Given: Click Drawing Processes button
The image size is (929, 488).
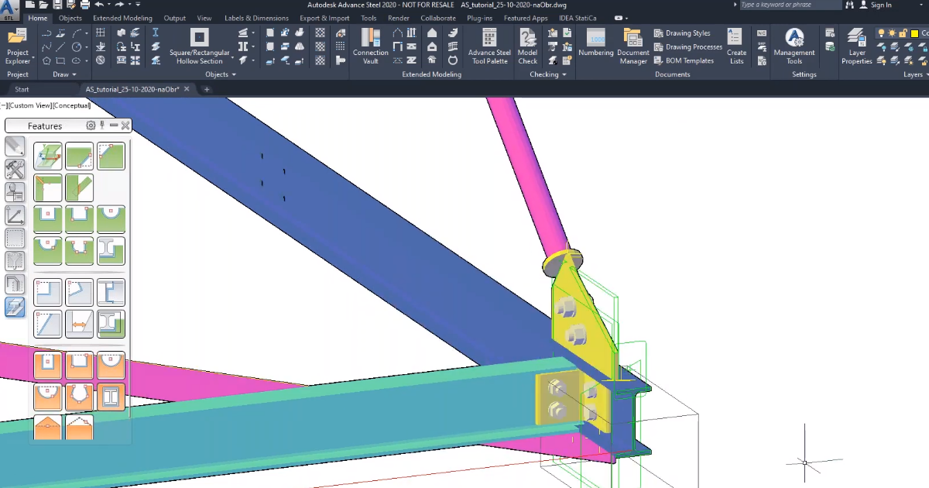Looking at the screenshot, I should click(687, 46).
